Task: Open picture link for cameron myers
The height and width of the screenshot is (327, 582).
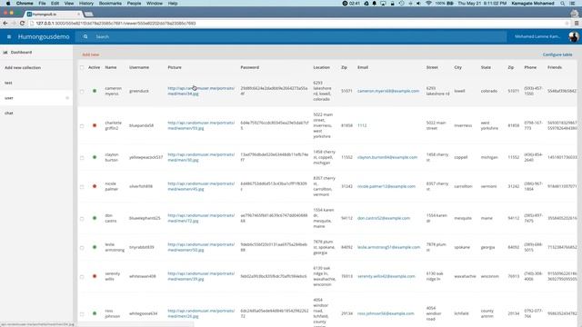Action: tap(201, 91)
